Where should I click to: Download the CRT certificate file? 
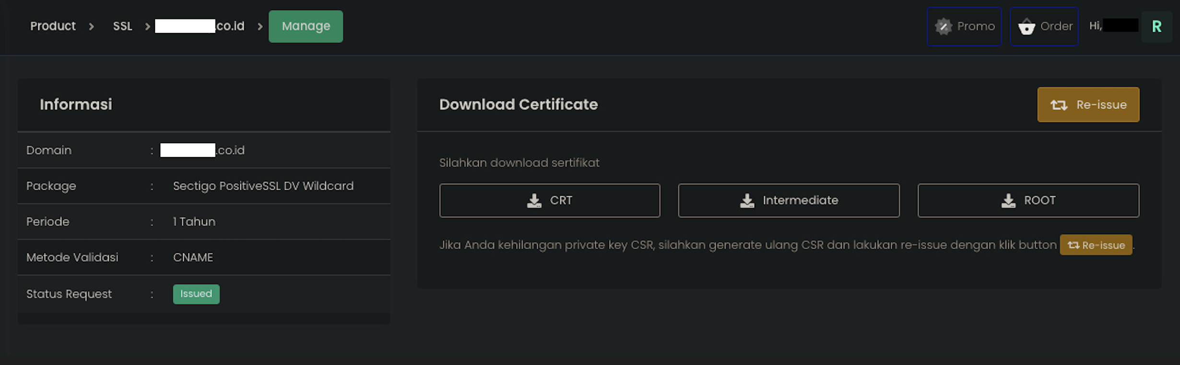pos(550,200)
